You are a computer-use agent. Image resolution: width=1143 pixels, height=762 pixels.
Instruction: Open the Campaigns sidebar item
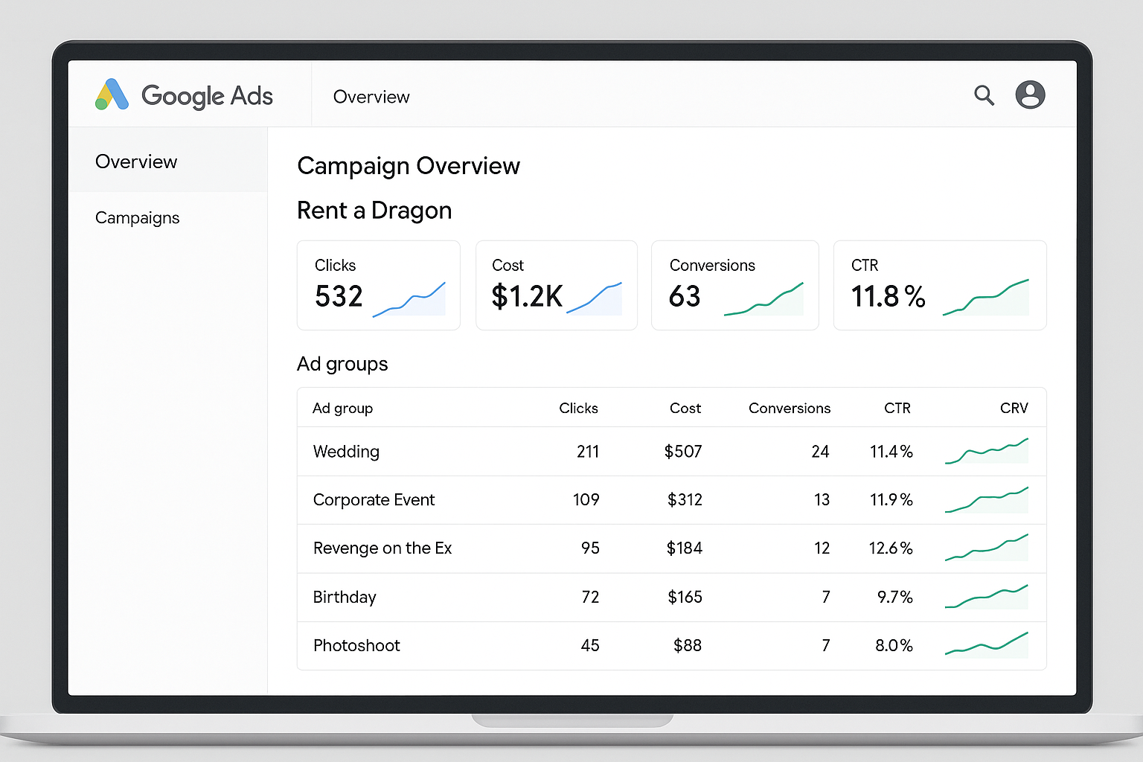(x=137, y=217)
